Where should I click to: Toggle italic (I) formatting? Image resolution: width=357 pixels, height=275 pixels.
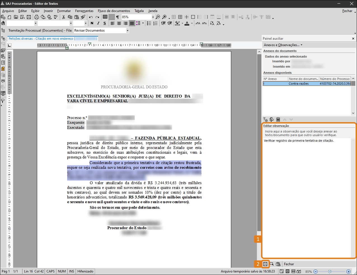98,23
